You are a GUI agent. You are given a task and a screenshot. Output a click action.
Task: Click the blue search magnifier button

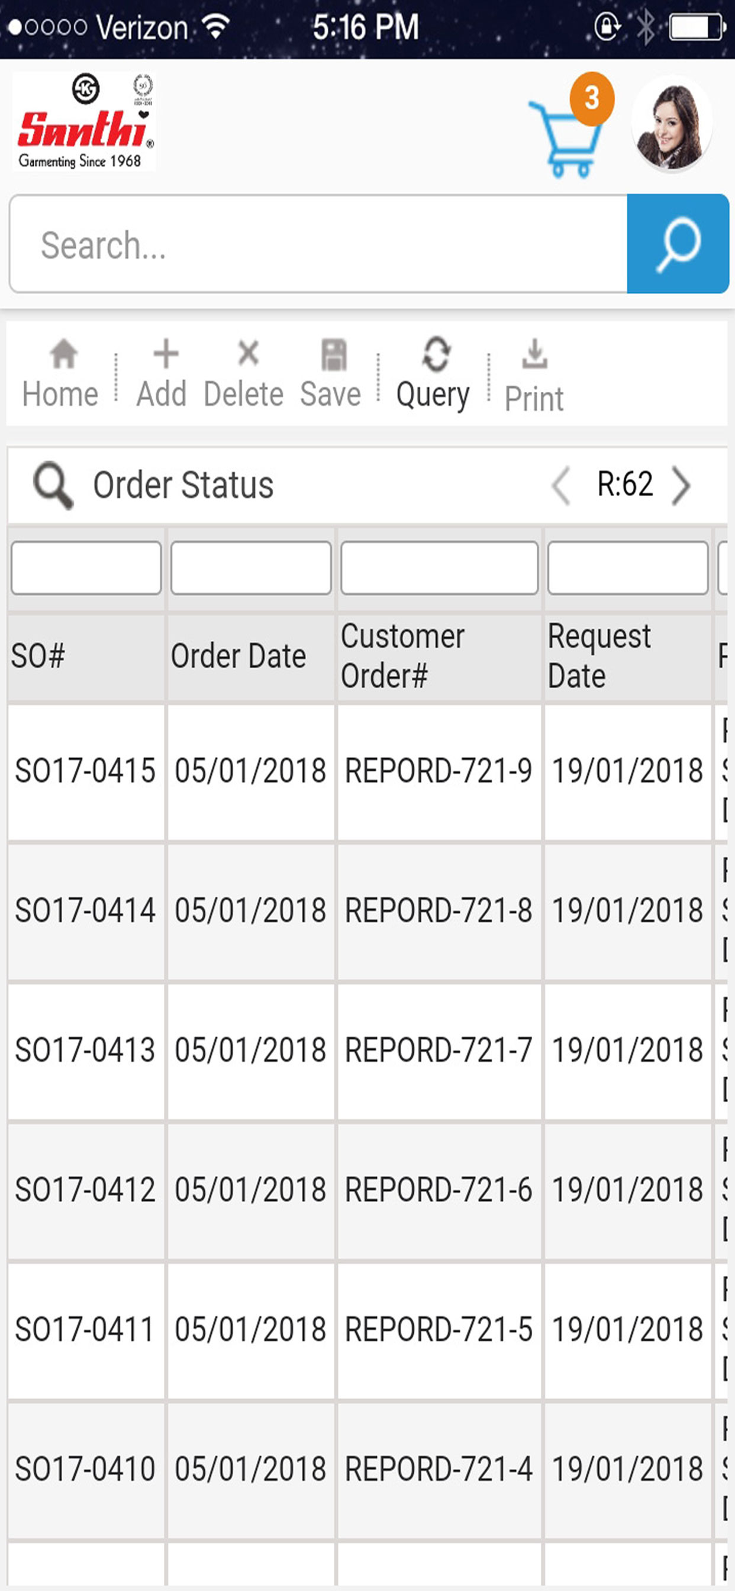678,244
